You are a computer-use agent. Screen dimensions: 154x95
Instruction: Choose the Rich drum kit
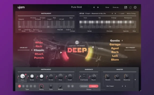[x=39, y=46]
